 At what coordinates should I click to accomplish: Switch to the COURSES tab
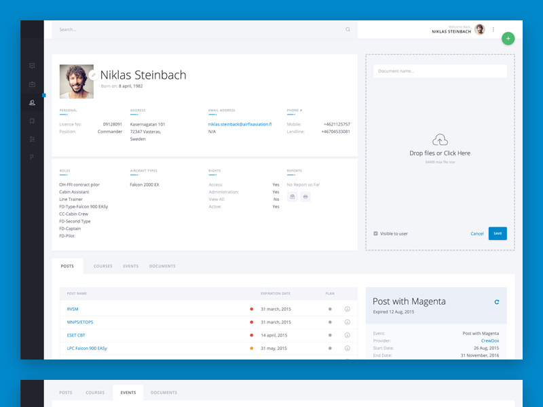coord(102,266)
